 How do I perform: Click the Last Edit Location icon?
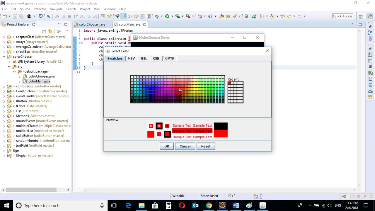coord(282,16)
